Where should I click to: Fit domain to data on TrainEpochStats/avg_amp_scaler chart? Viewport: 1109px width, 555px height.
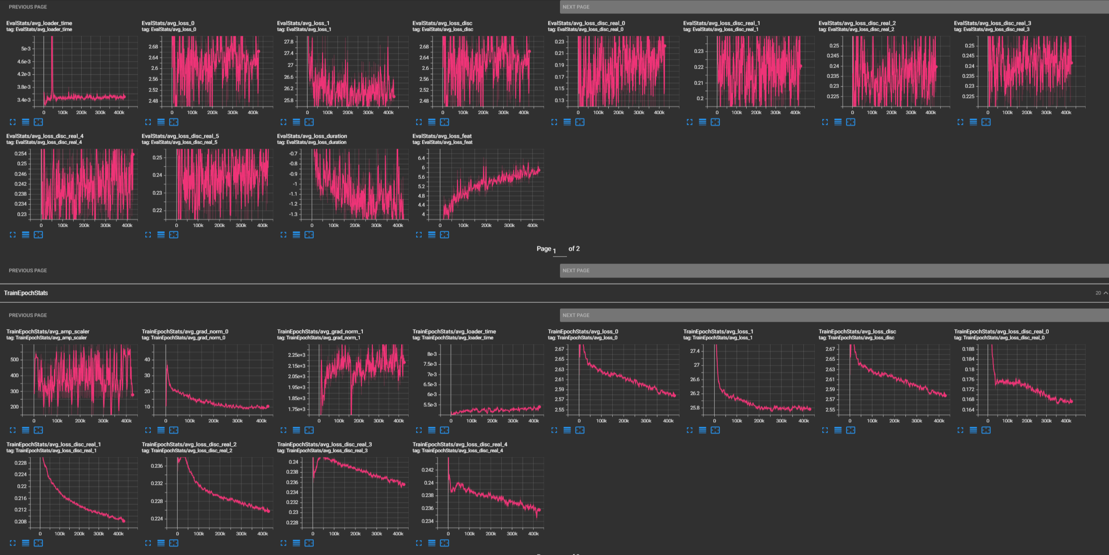click(38, 430)
